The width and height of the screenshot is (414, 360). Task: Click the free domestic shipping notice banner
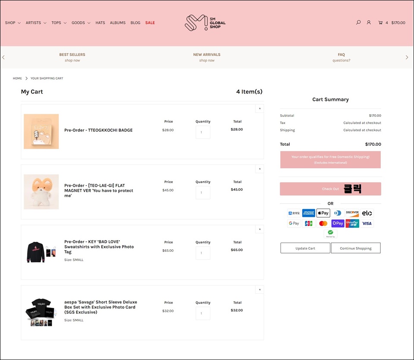click(330, 160)
